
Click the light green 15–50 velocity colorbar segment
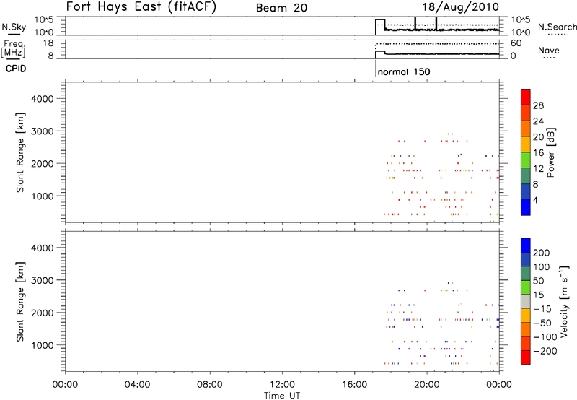(526, 287)
